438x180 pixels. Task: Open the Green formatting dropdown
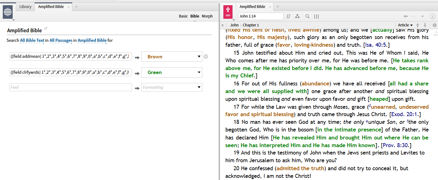tap(172, 72)
